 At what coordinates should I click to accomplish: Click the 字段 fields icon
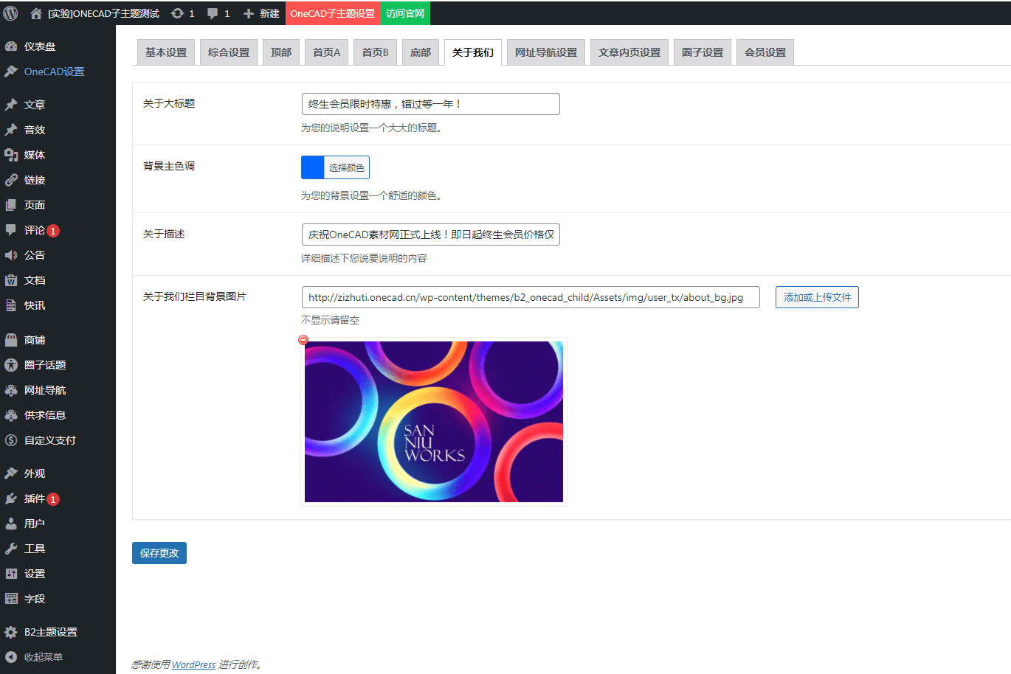[x=11, y=599]
